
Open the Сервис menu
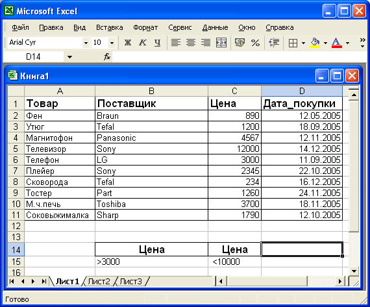[x=180, y=27]
